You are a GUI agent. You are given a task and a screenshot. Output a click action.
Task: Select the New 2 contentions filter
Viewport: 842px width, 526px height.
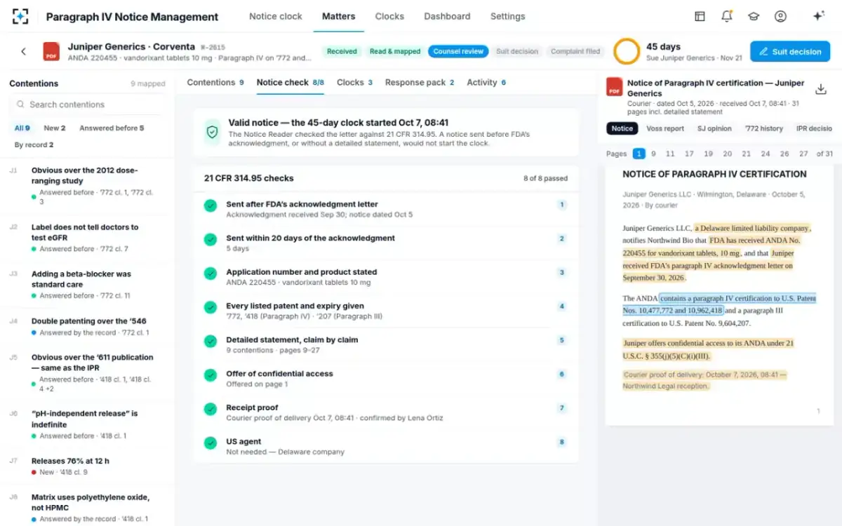(55, 128)
